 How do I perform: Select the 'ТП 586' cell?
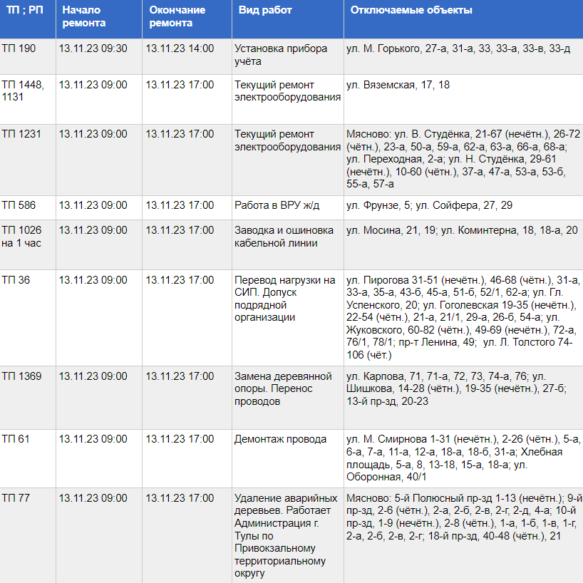tap(28, 207)
